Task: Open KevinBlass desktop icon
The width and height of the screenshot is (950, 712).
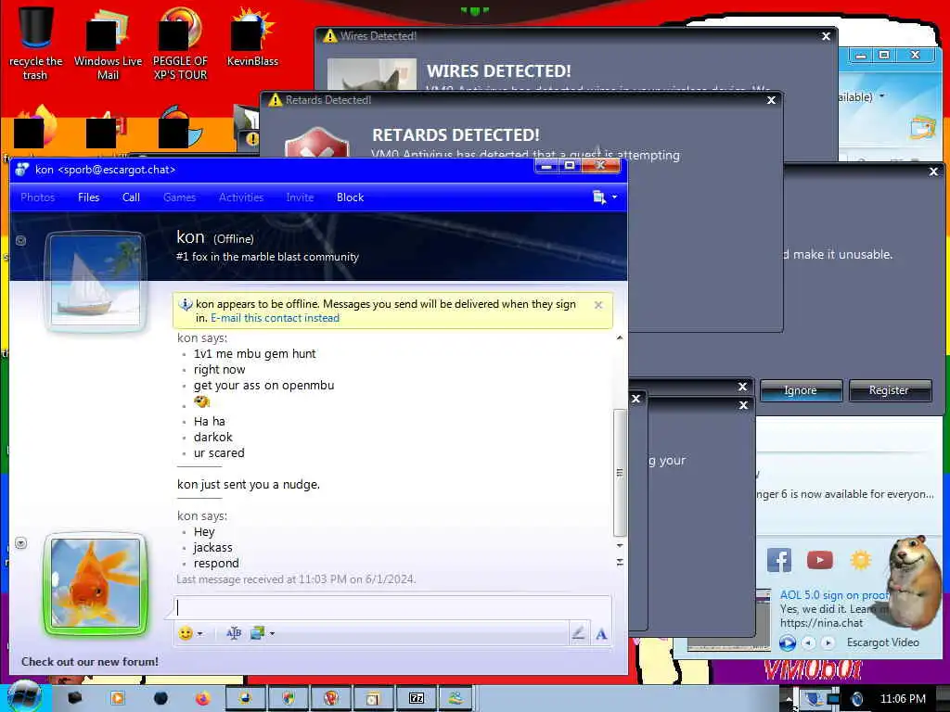Action: click(252, 37)
